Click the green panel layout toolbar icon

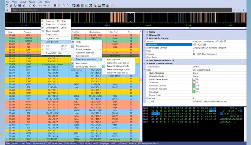[82, 6]
